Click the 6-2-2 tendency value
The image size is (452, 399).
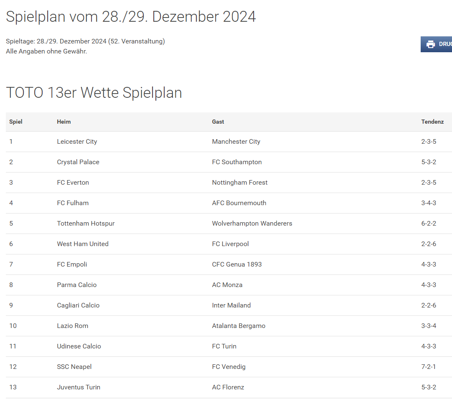pyautogui.click(x=429, y=224)
